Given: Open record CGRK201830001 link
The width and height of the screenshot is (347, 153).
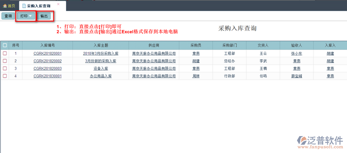Looking at the screenshot, I should (x=47, y=76).
